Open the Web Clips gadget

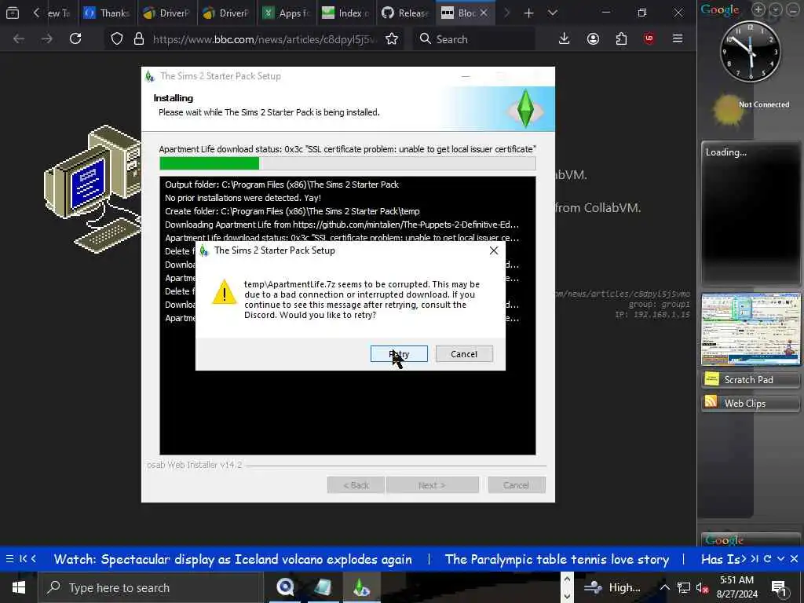(750, 403)
